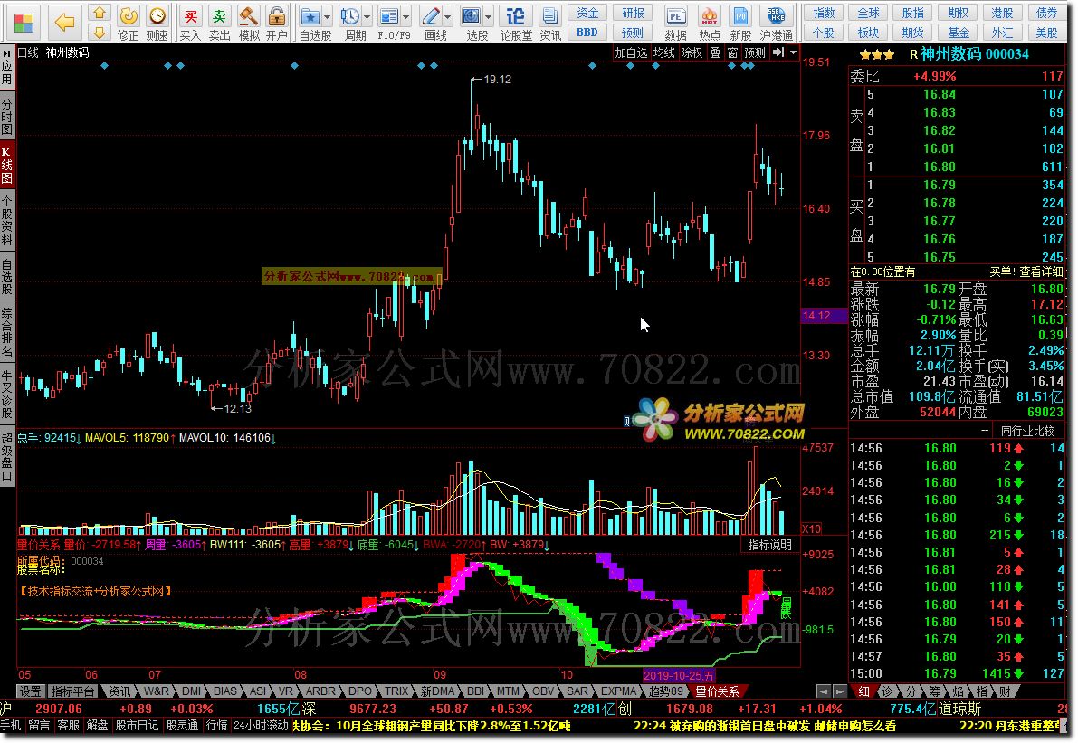Click the 美股 US stocks button

(x=1047, y=32)
